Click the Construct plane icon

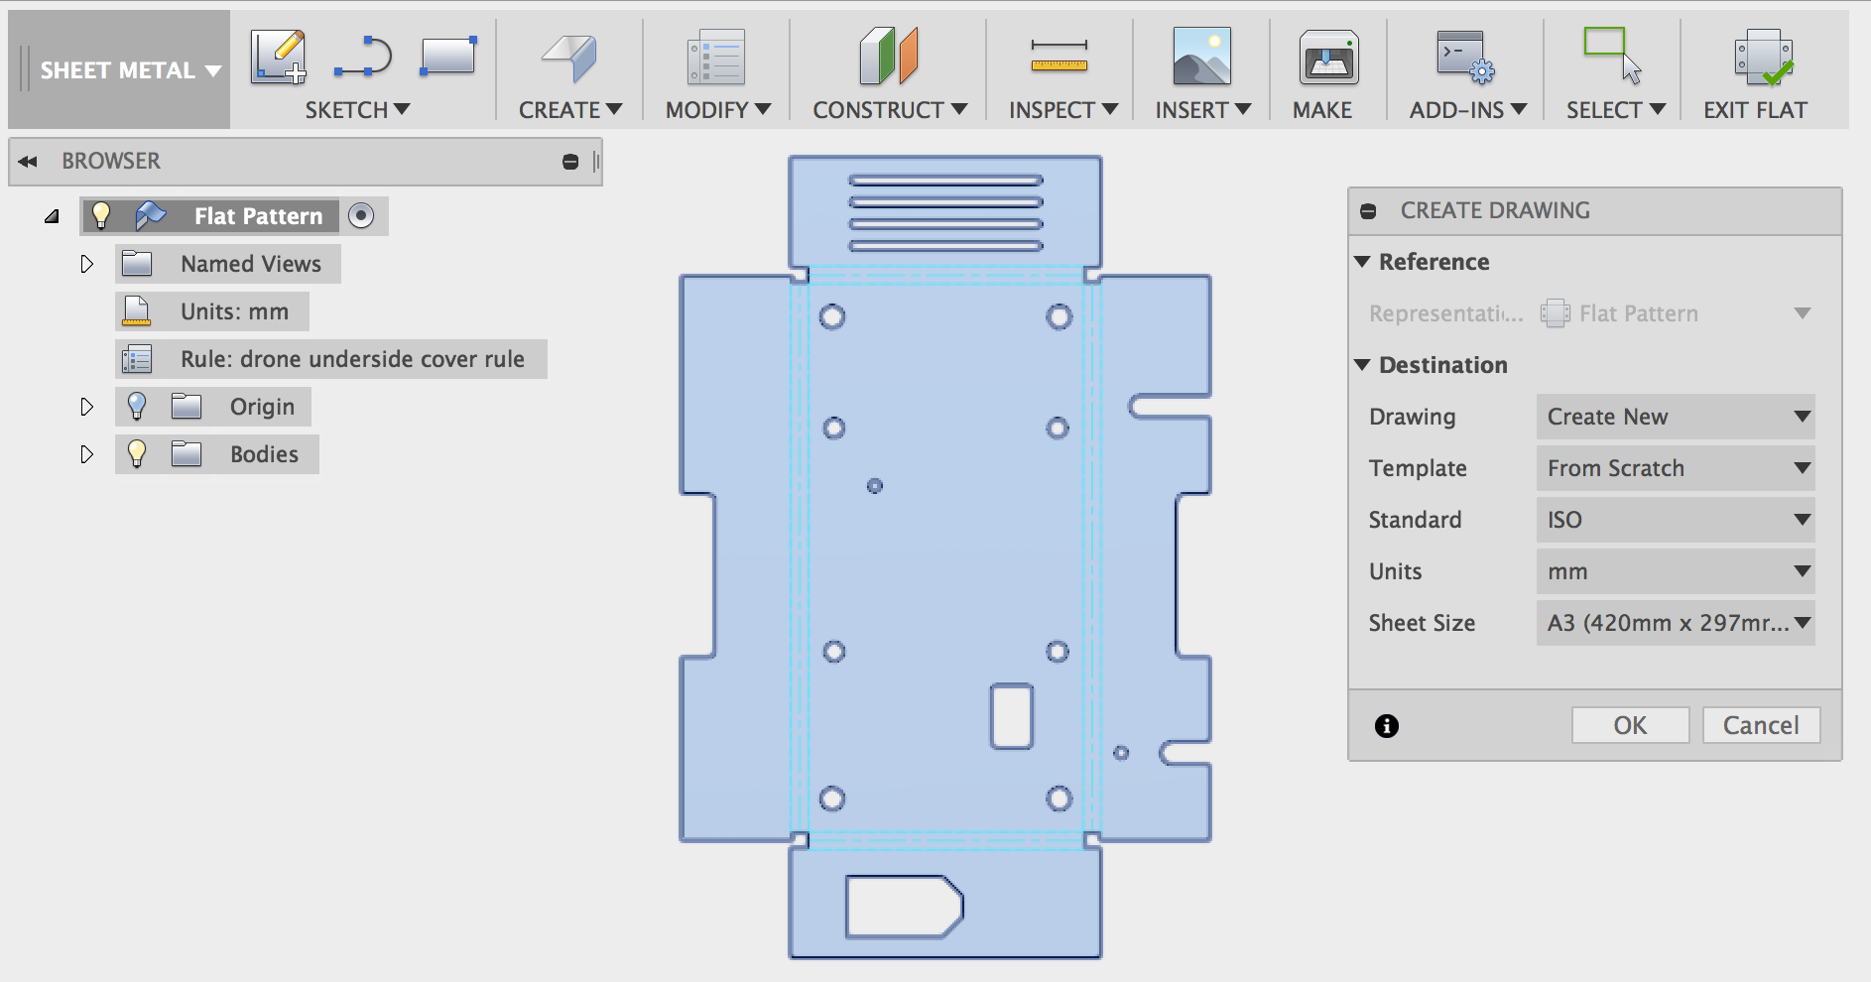(x=889, y=56)
